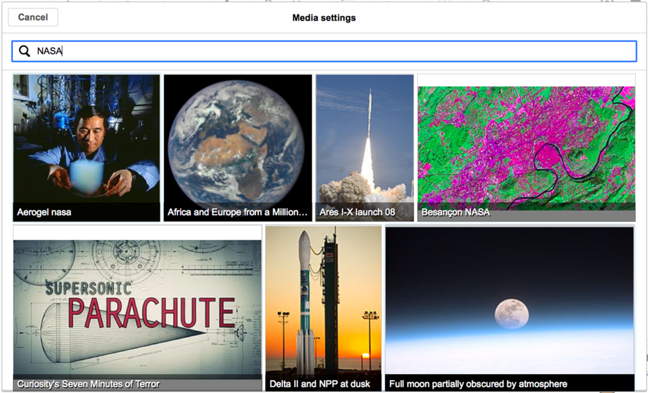
Task: Click the red PARACHUTE text in the blueprint
Action: click(151, 313)
